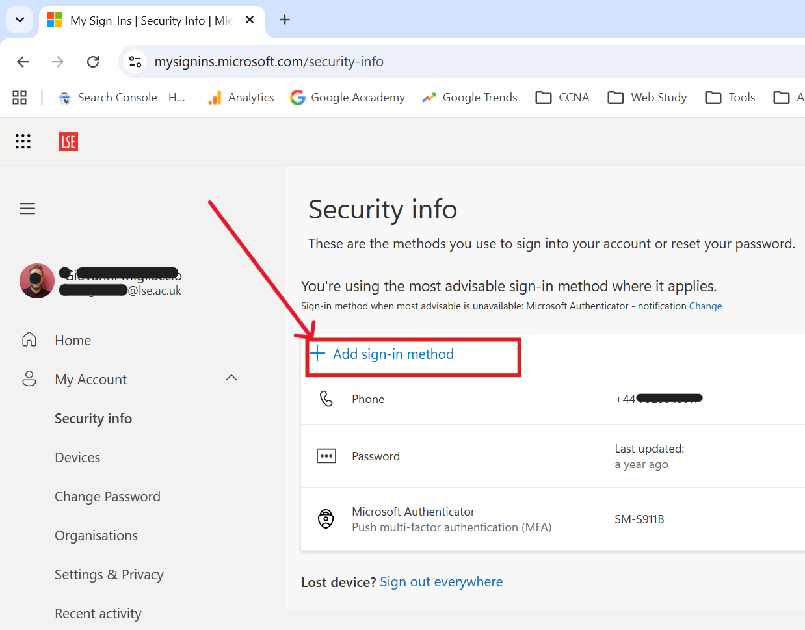
Task: Open Google Trends bookmark
Action: (470, 98)
